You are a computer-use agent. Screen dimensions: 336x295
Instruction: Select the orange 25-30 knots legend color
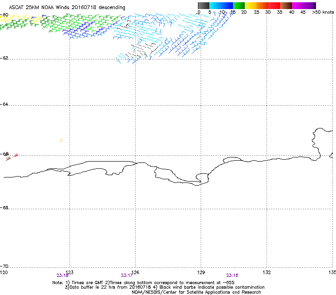click(262, 5)
